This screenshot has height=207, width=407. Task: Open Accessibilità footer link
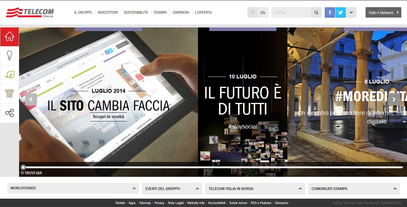coord(217,203)
